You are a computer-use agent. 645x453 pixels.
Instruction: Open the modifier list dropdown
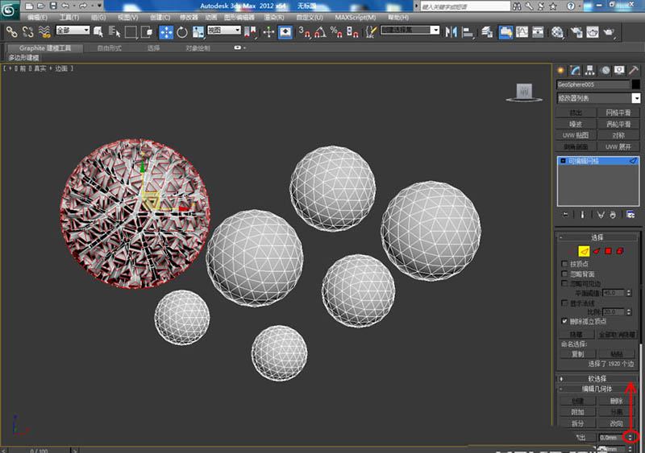(598, 98)
